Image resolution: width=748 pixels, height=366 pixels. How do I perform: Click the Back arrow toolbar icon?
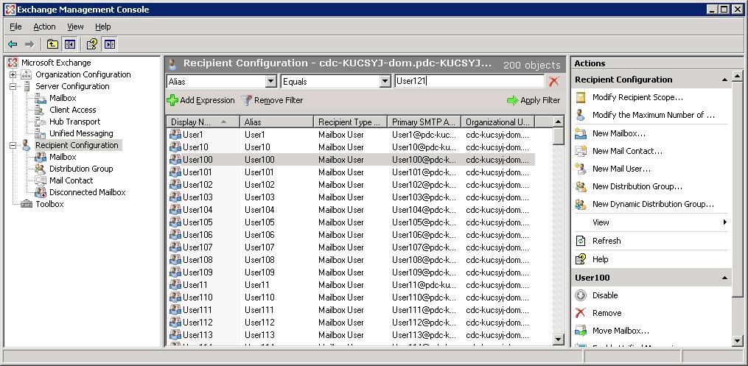[13, 44]
